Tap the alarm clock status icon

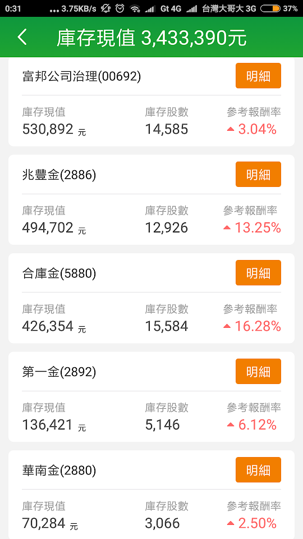coord(120,8)
